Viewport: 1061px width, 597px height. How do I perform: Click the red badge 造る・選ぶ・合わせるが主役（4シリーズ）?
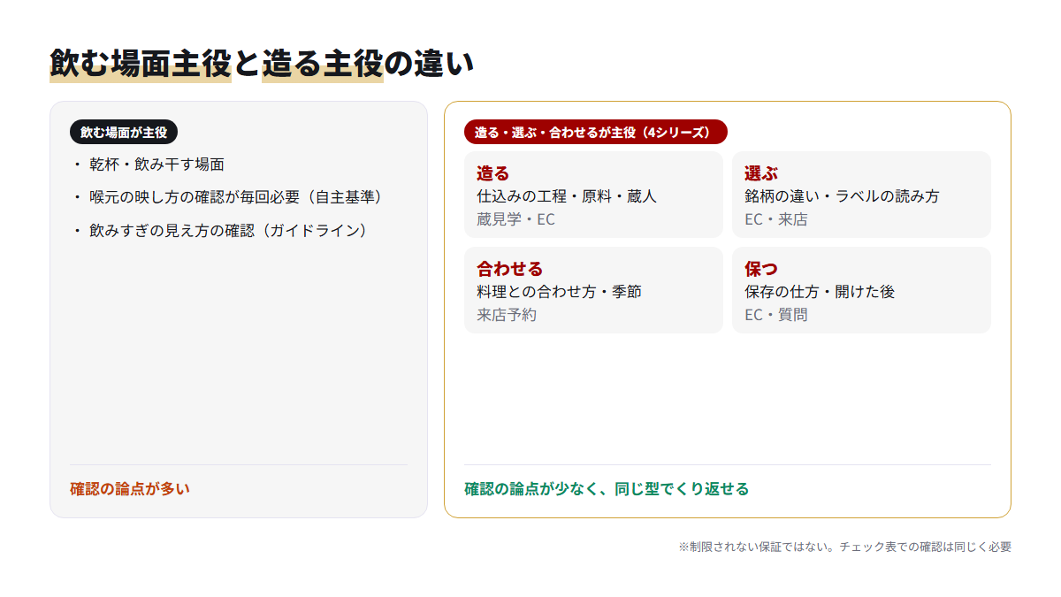coord(595,132)
